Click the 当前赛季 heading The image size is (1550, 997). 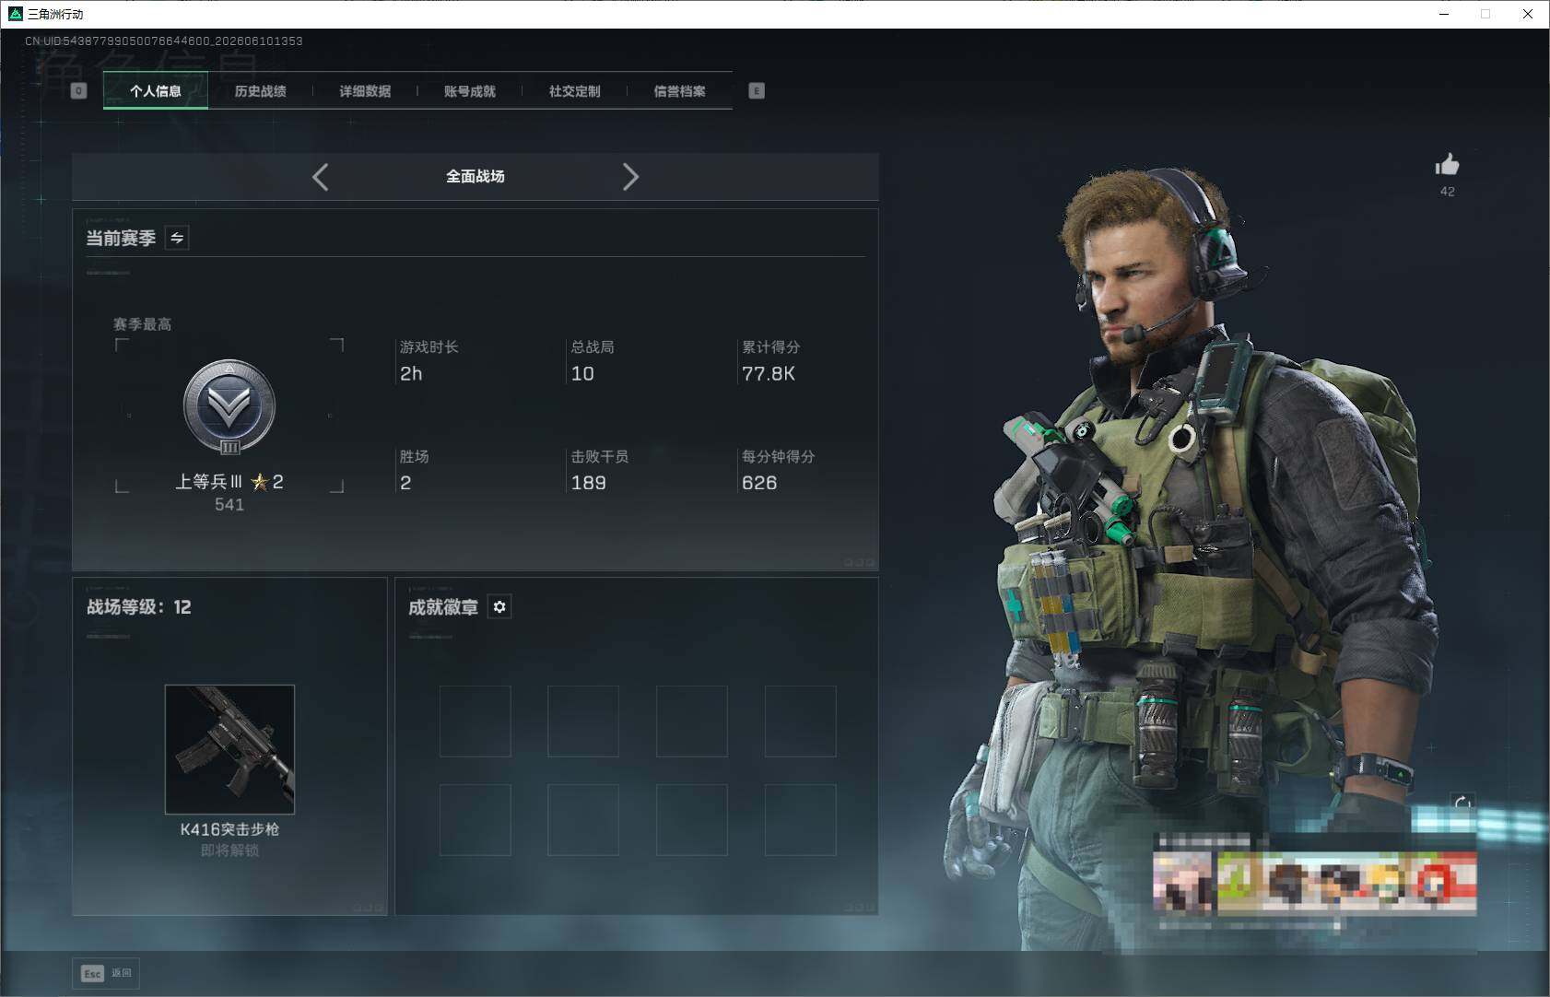click(121, 239)
